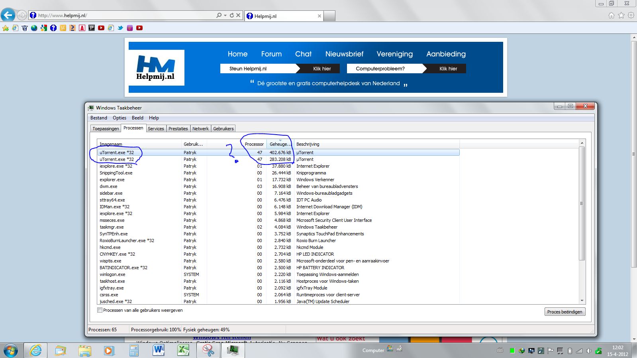This screenshot has width=637, height=358.
Task: Click the network signal bars tray icon
Action: (579, 351)
